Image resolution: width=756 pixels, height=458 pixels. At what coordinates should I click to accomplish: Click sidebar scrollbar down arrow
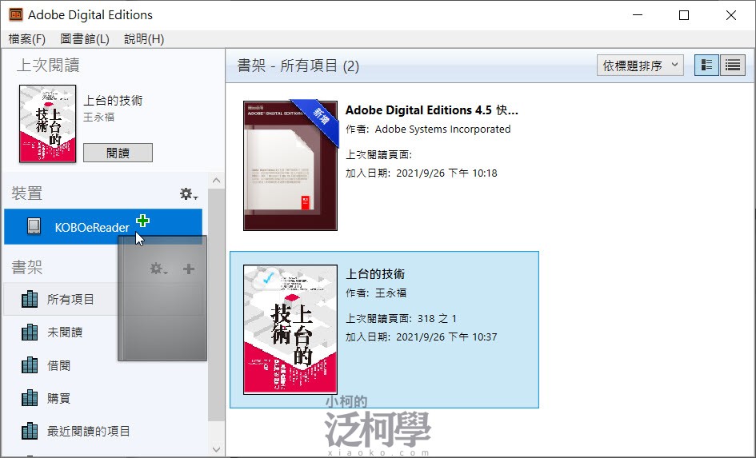(217, 449)
